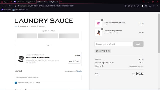
Task: Click the padlock site security icon
Action: (x=15, y=6)
